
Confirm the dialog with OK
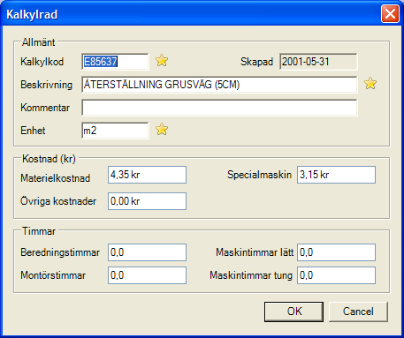tap(293, 312)
